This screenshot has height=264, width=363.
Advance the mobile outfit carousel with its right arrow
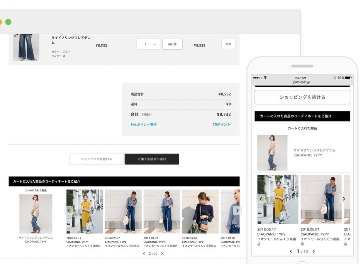pos(344,198)
